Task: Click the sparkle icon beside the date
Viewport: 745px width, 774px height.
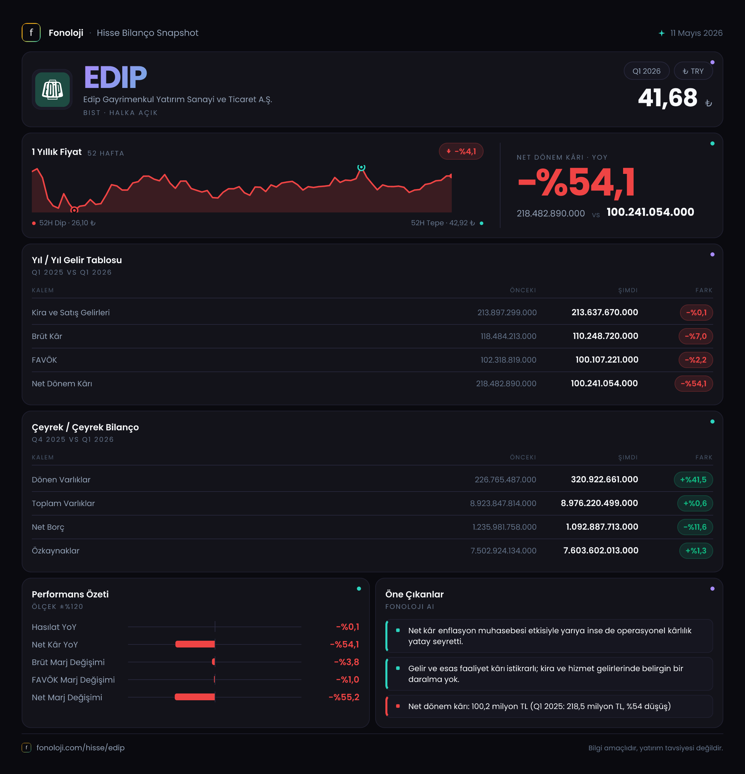Action: coord(662,33)
